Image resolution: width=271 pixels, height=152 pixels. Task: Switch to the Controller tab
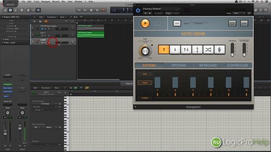pyautogui.click(x=237, y=65)
